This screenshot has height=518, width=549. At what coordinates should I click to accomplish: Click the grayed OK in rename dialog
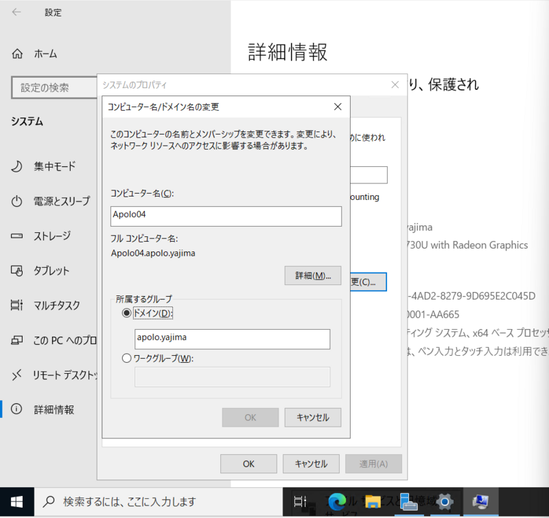(250, 418)
